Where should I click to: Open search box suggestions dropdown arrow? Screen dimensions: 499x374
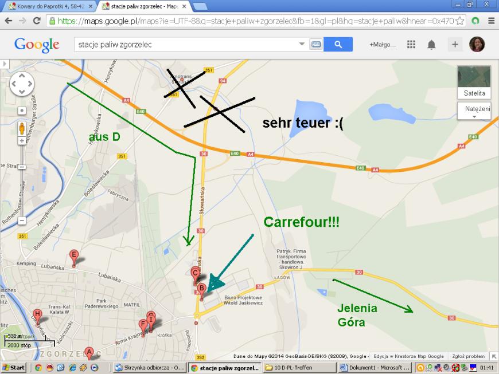click(302, 44)
